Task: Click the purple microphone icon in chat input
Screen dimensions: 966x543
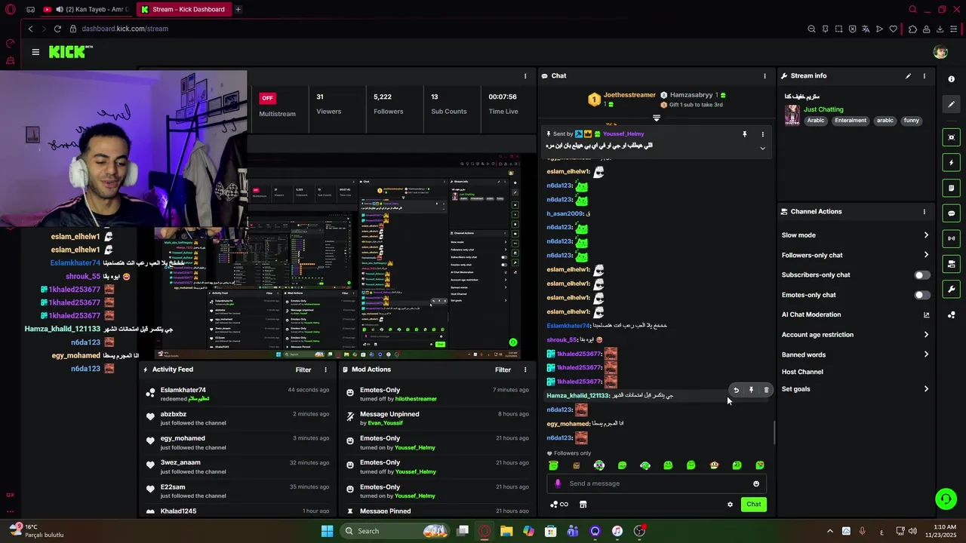Action: pyautogui.click(x=558, y=483)
